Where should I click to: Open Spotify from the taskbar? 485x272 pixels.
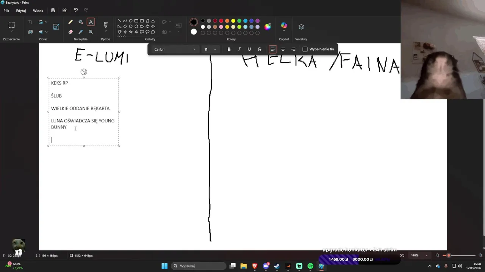point(310,266)
